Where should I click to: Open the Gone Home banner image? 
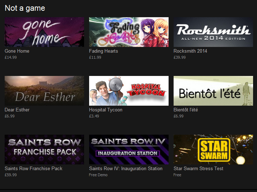coord(44,32)
